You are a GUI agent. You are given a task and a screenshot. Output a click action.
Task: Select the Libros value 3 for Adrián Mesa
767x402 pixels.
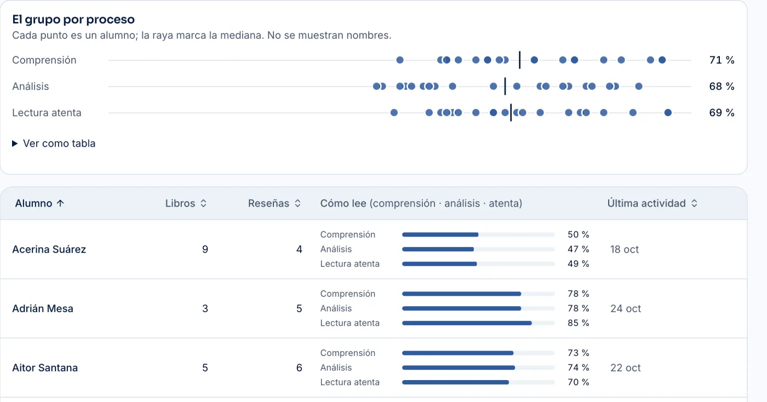click(205, 308)
